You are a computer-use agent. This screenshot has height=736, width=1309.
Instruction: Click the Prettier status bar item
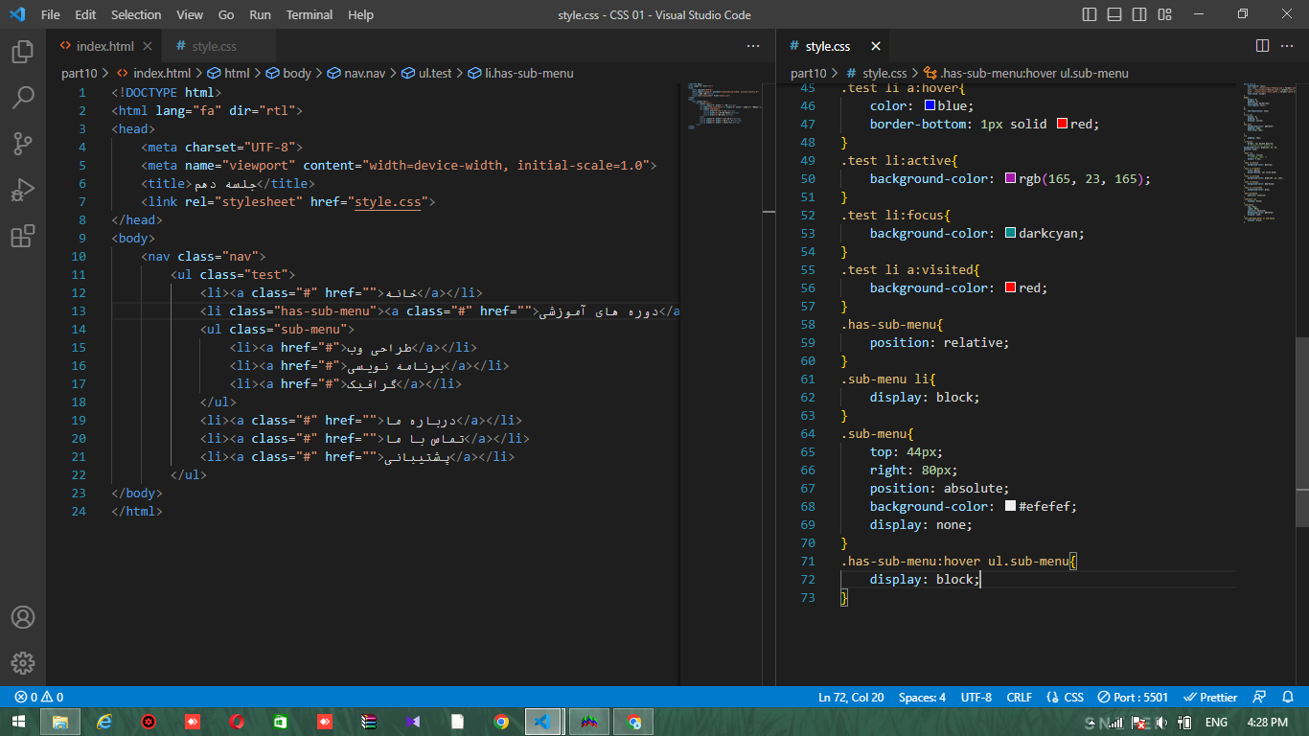1211,698
